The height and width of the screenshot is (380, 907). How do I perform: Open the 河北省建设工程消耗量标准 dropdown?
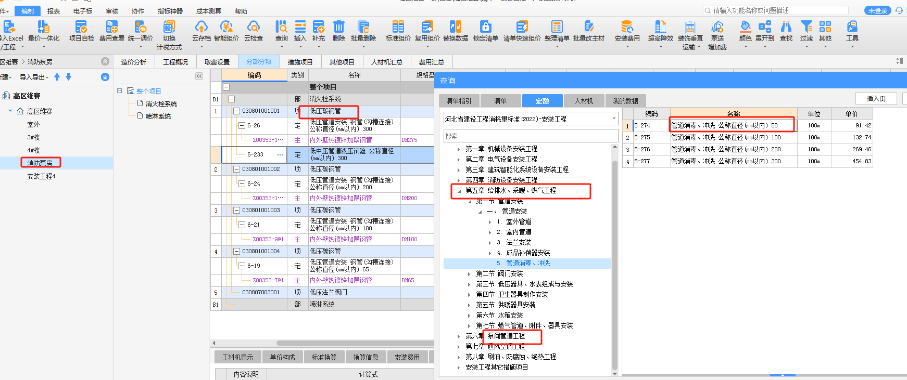pos(531,119)
